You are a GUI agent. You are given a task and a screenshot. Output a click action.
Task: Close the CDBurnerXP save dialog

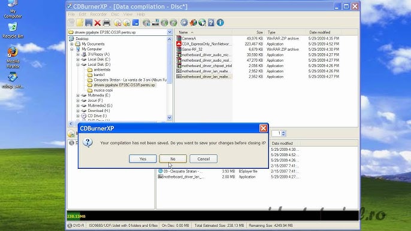[263, 128]
